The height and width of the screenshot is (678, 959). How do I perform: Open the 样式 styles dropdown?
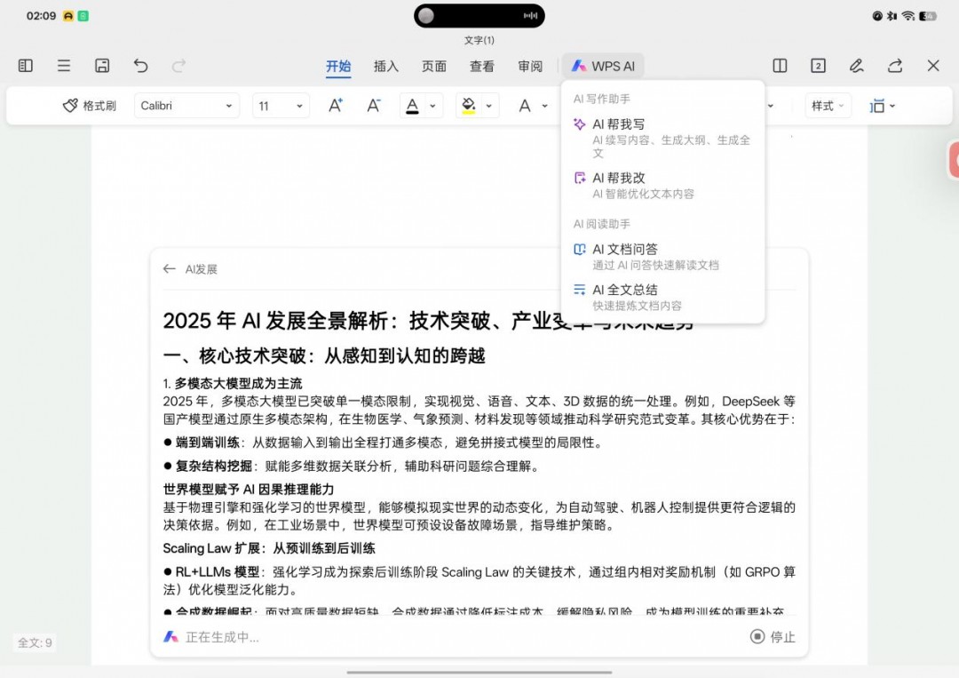[828, 106]
